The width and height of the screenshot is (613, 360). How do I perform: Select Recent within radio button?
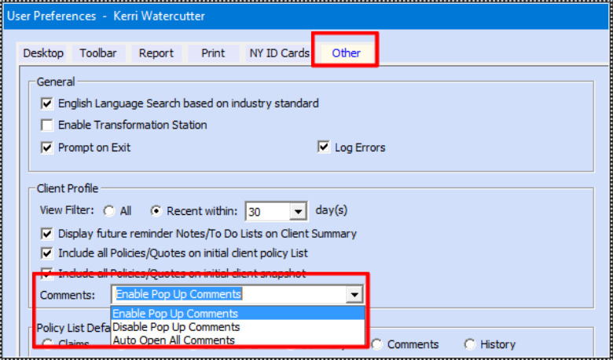[x=156, y=211]
